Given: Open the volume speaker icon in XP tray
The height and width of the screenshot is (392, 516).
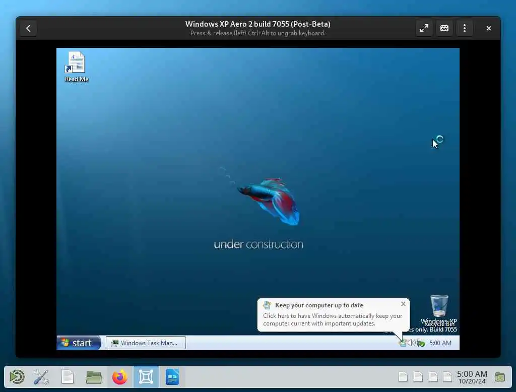Looking at the screenshot, I should click(x=411, y=343).
